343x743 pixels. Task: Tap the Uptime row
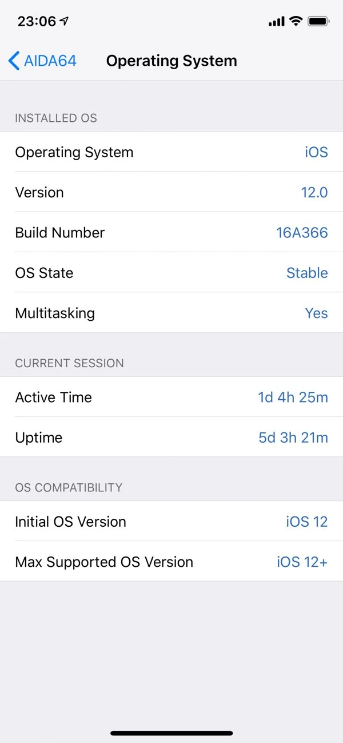(x=171, y=438)
